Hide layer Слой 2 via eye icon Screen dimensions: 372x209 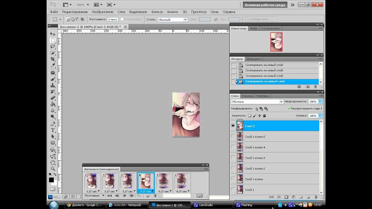[x=233, y=126]
